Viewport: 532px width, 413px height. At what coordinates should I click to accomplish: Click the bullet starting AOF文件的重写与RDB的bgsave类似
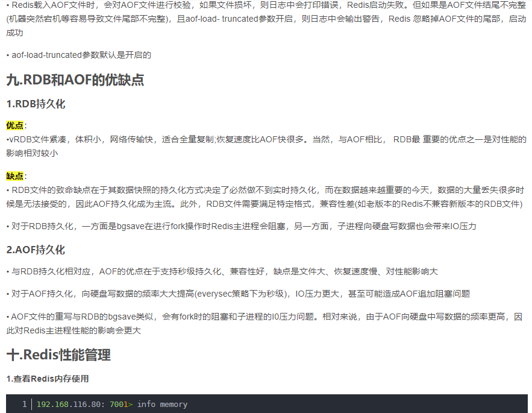pos(264,324)
